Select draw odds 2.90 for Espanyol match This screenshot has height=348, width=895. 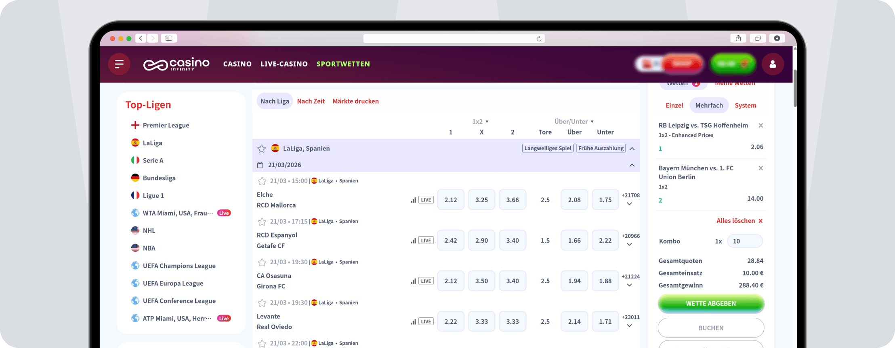coord(482,240)
